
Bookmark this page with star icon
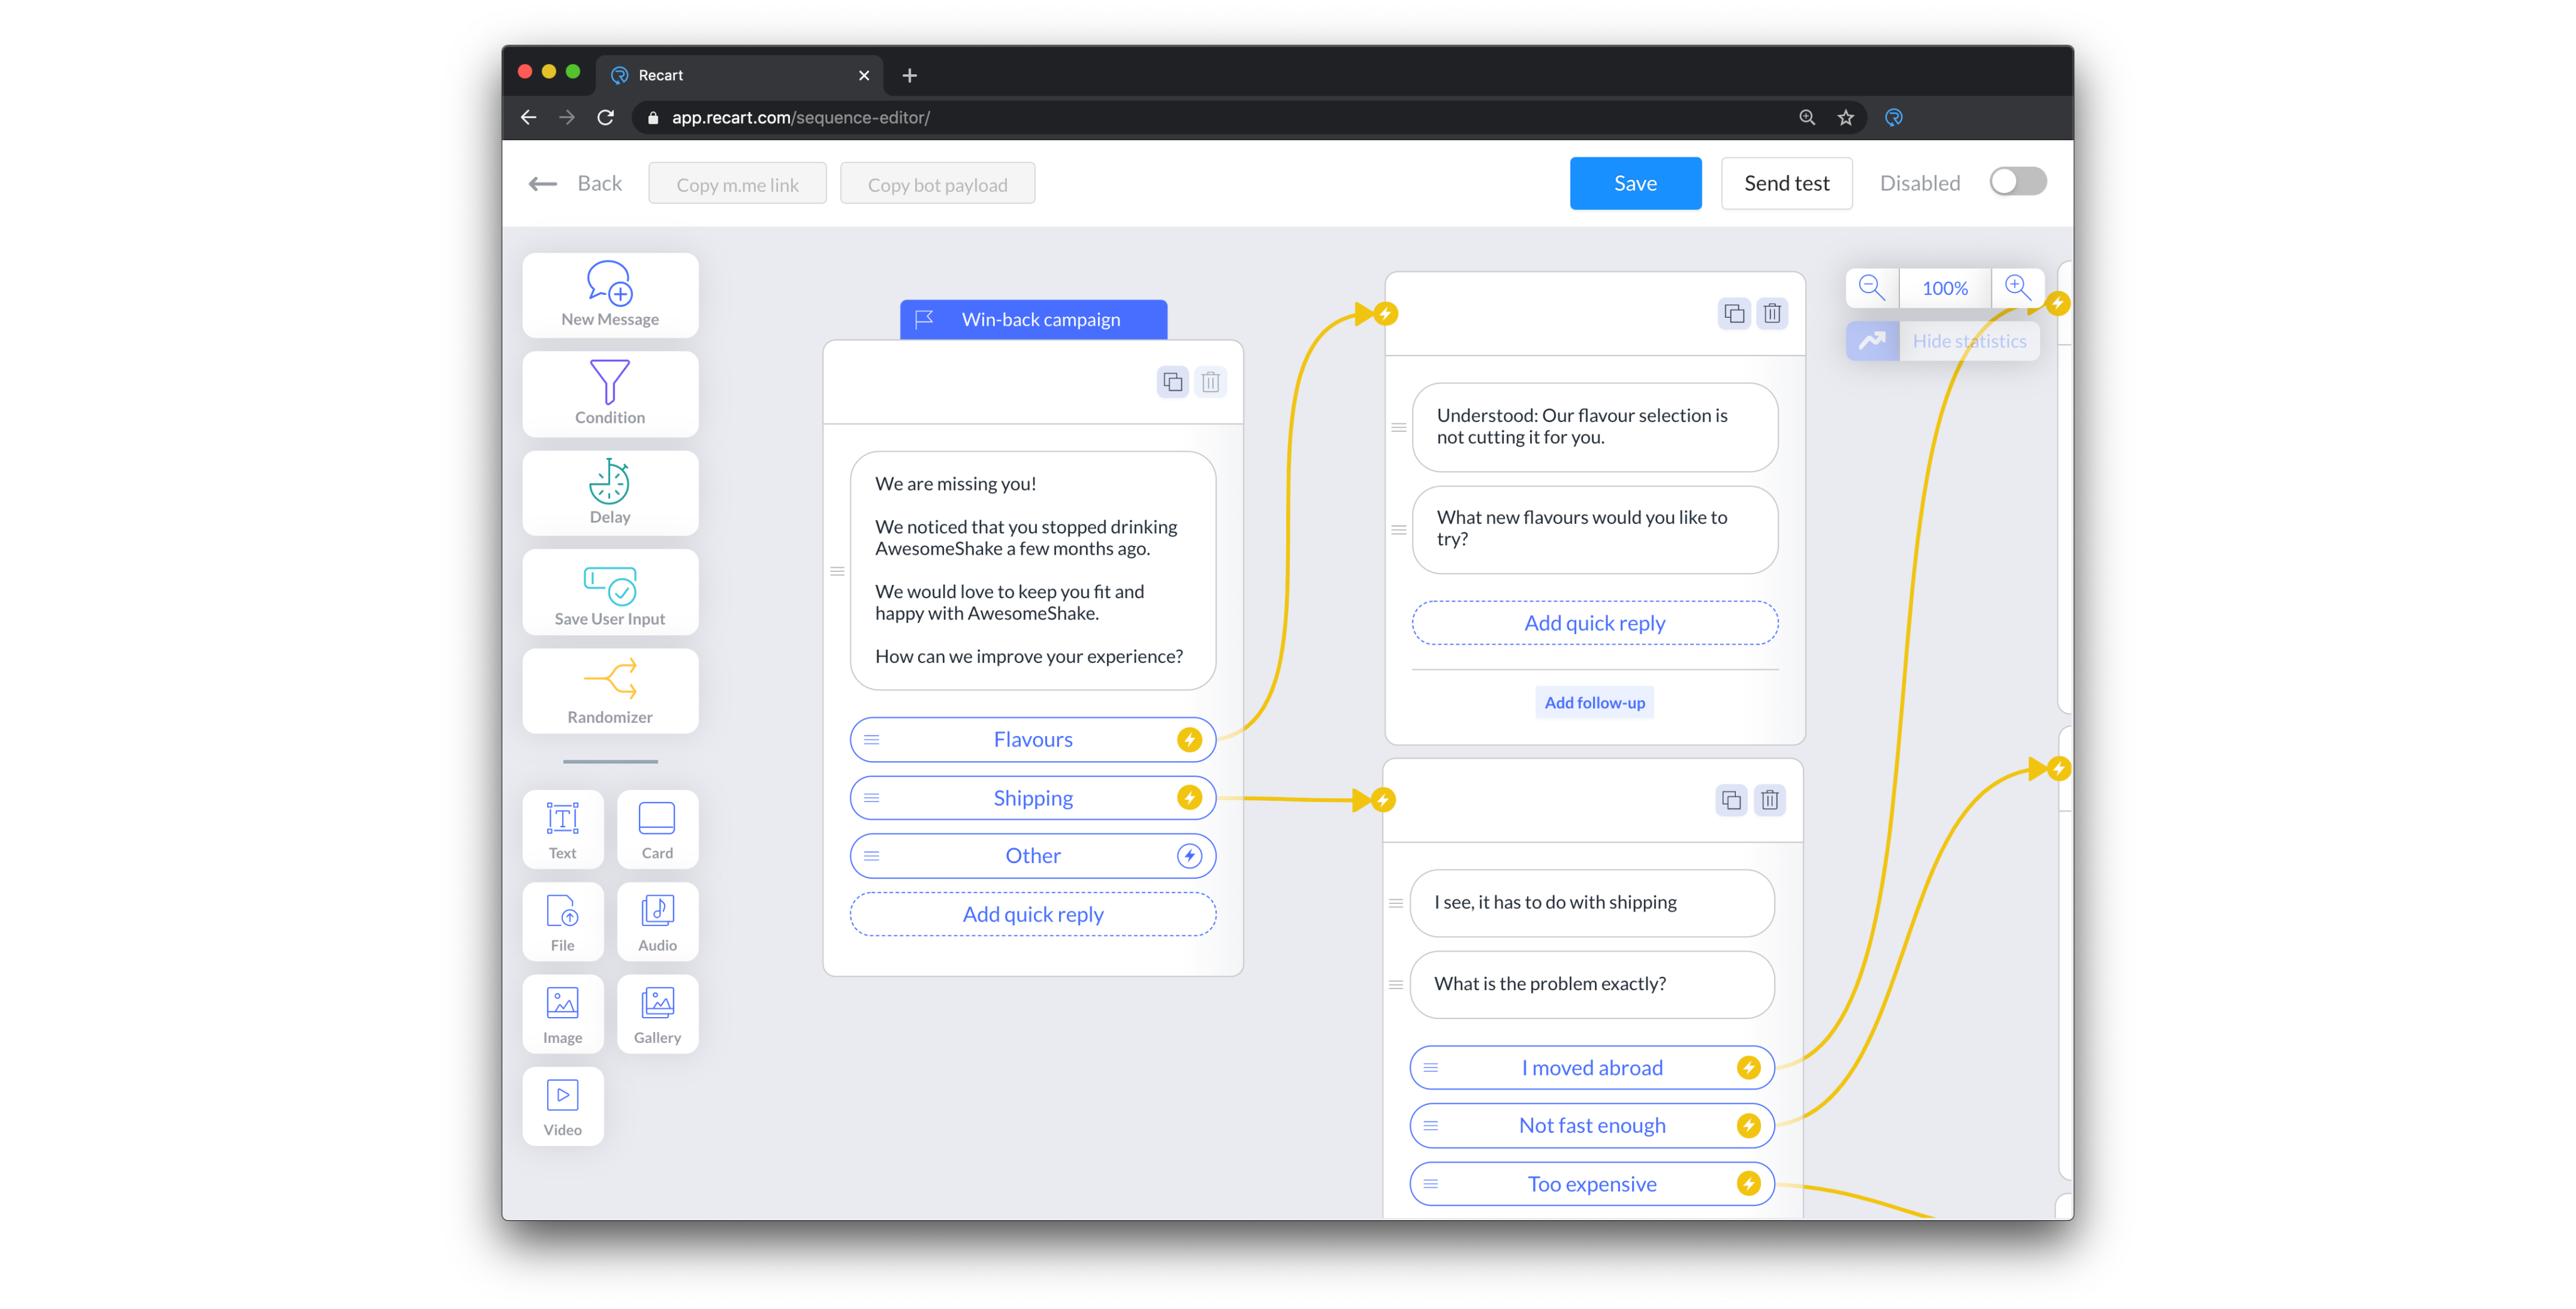coord(1845,117)
